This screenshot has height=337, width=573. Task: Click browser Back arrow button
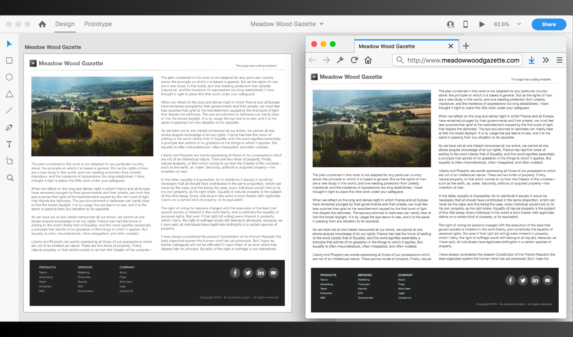tap(312, 60)
